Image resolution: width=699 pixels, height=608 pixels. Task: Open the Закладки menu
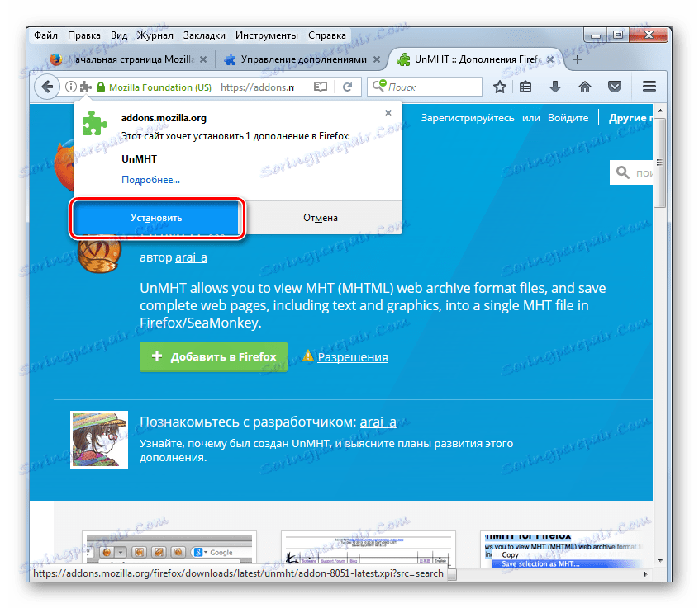pos(204,35)
